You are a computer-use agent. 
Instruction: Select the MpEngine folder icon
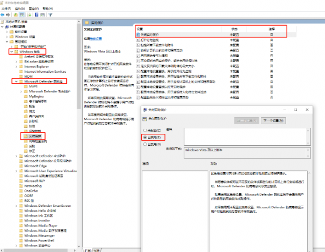point(25,96)
